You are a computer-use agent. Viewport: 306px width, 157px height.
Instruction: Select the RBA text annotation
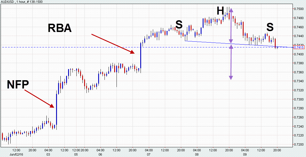[60, 28]
